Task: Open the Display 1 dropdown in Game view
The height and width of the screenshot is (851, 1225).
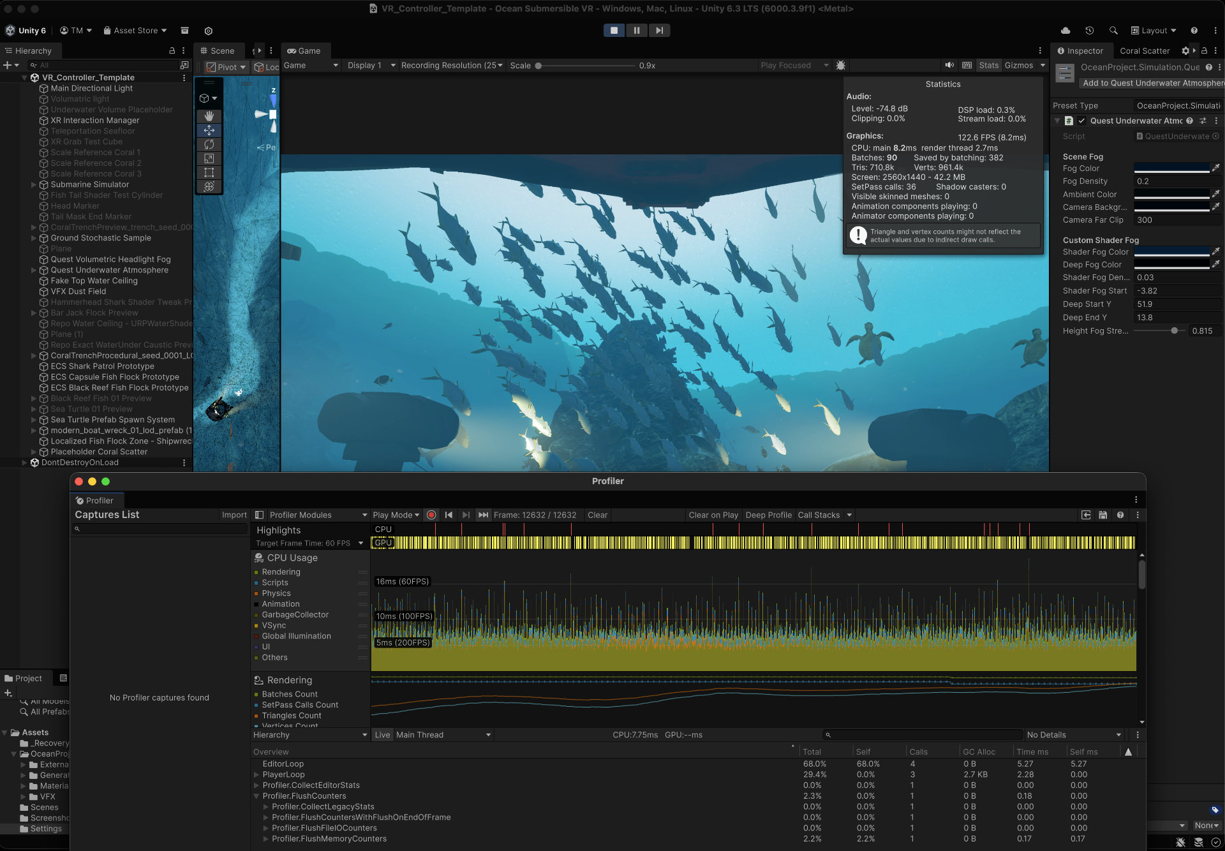Action: [x=371, y=65]
